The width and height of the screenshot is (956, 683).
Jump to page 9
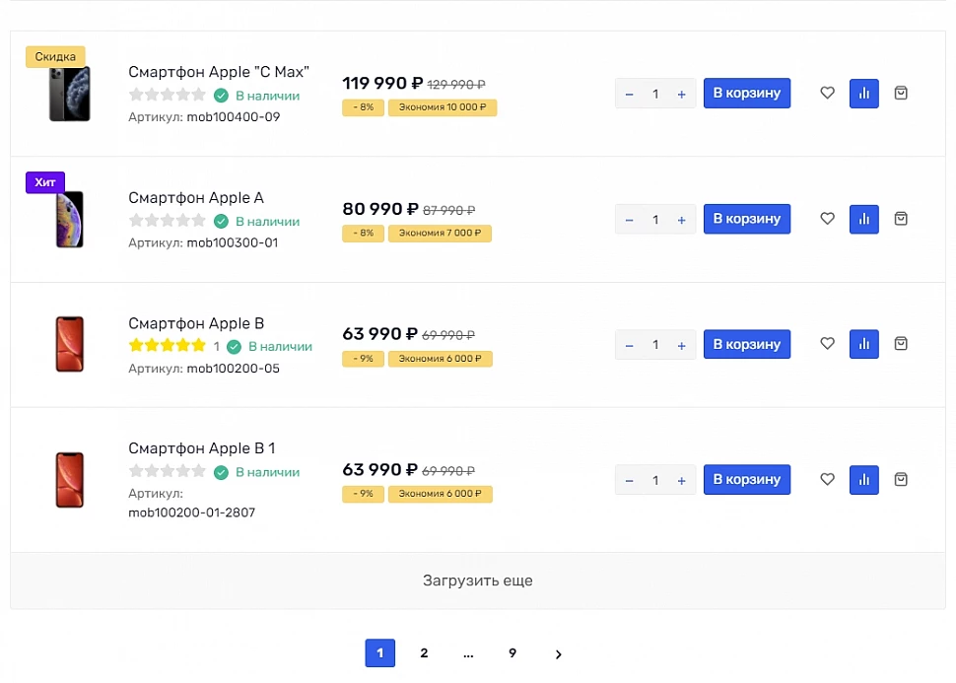pos(512,653)
